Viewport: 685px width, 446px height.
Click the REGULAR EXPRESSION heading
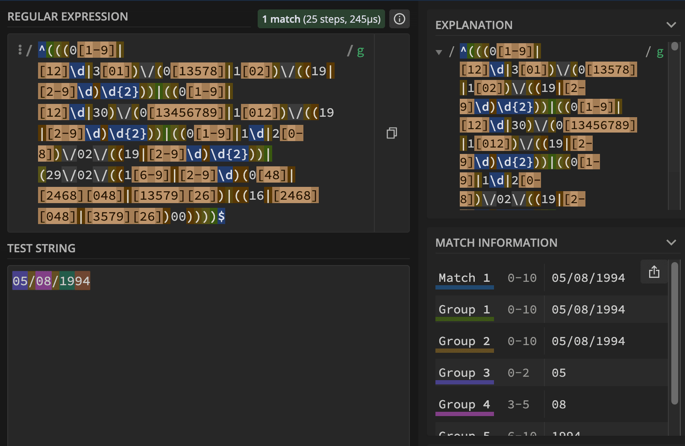pos(68,17)
